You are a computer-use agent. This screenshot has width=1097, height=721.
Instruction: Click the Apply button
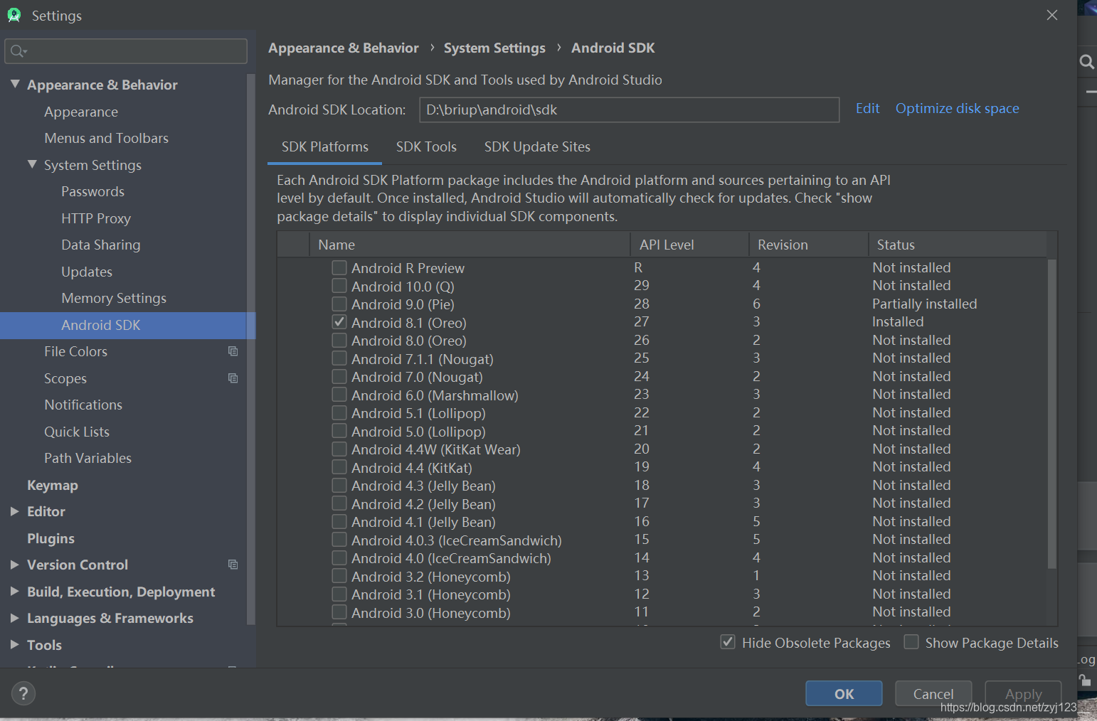tap(1023, 693)
